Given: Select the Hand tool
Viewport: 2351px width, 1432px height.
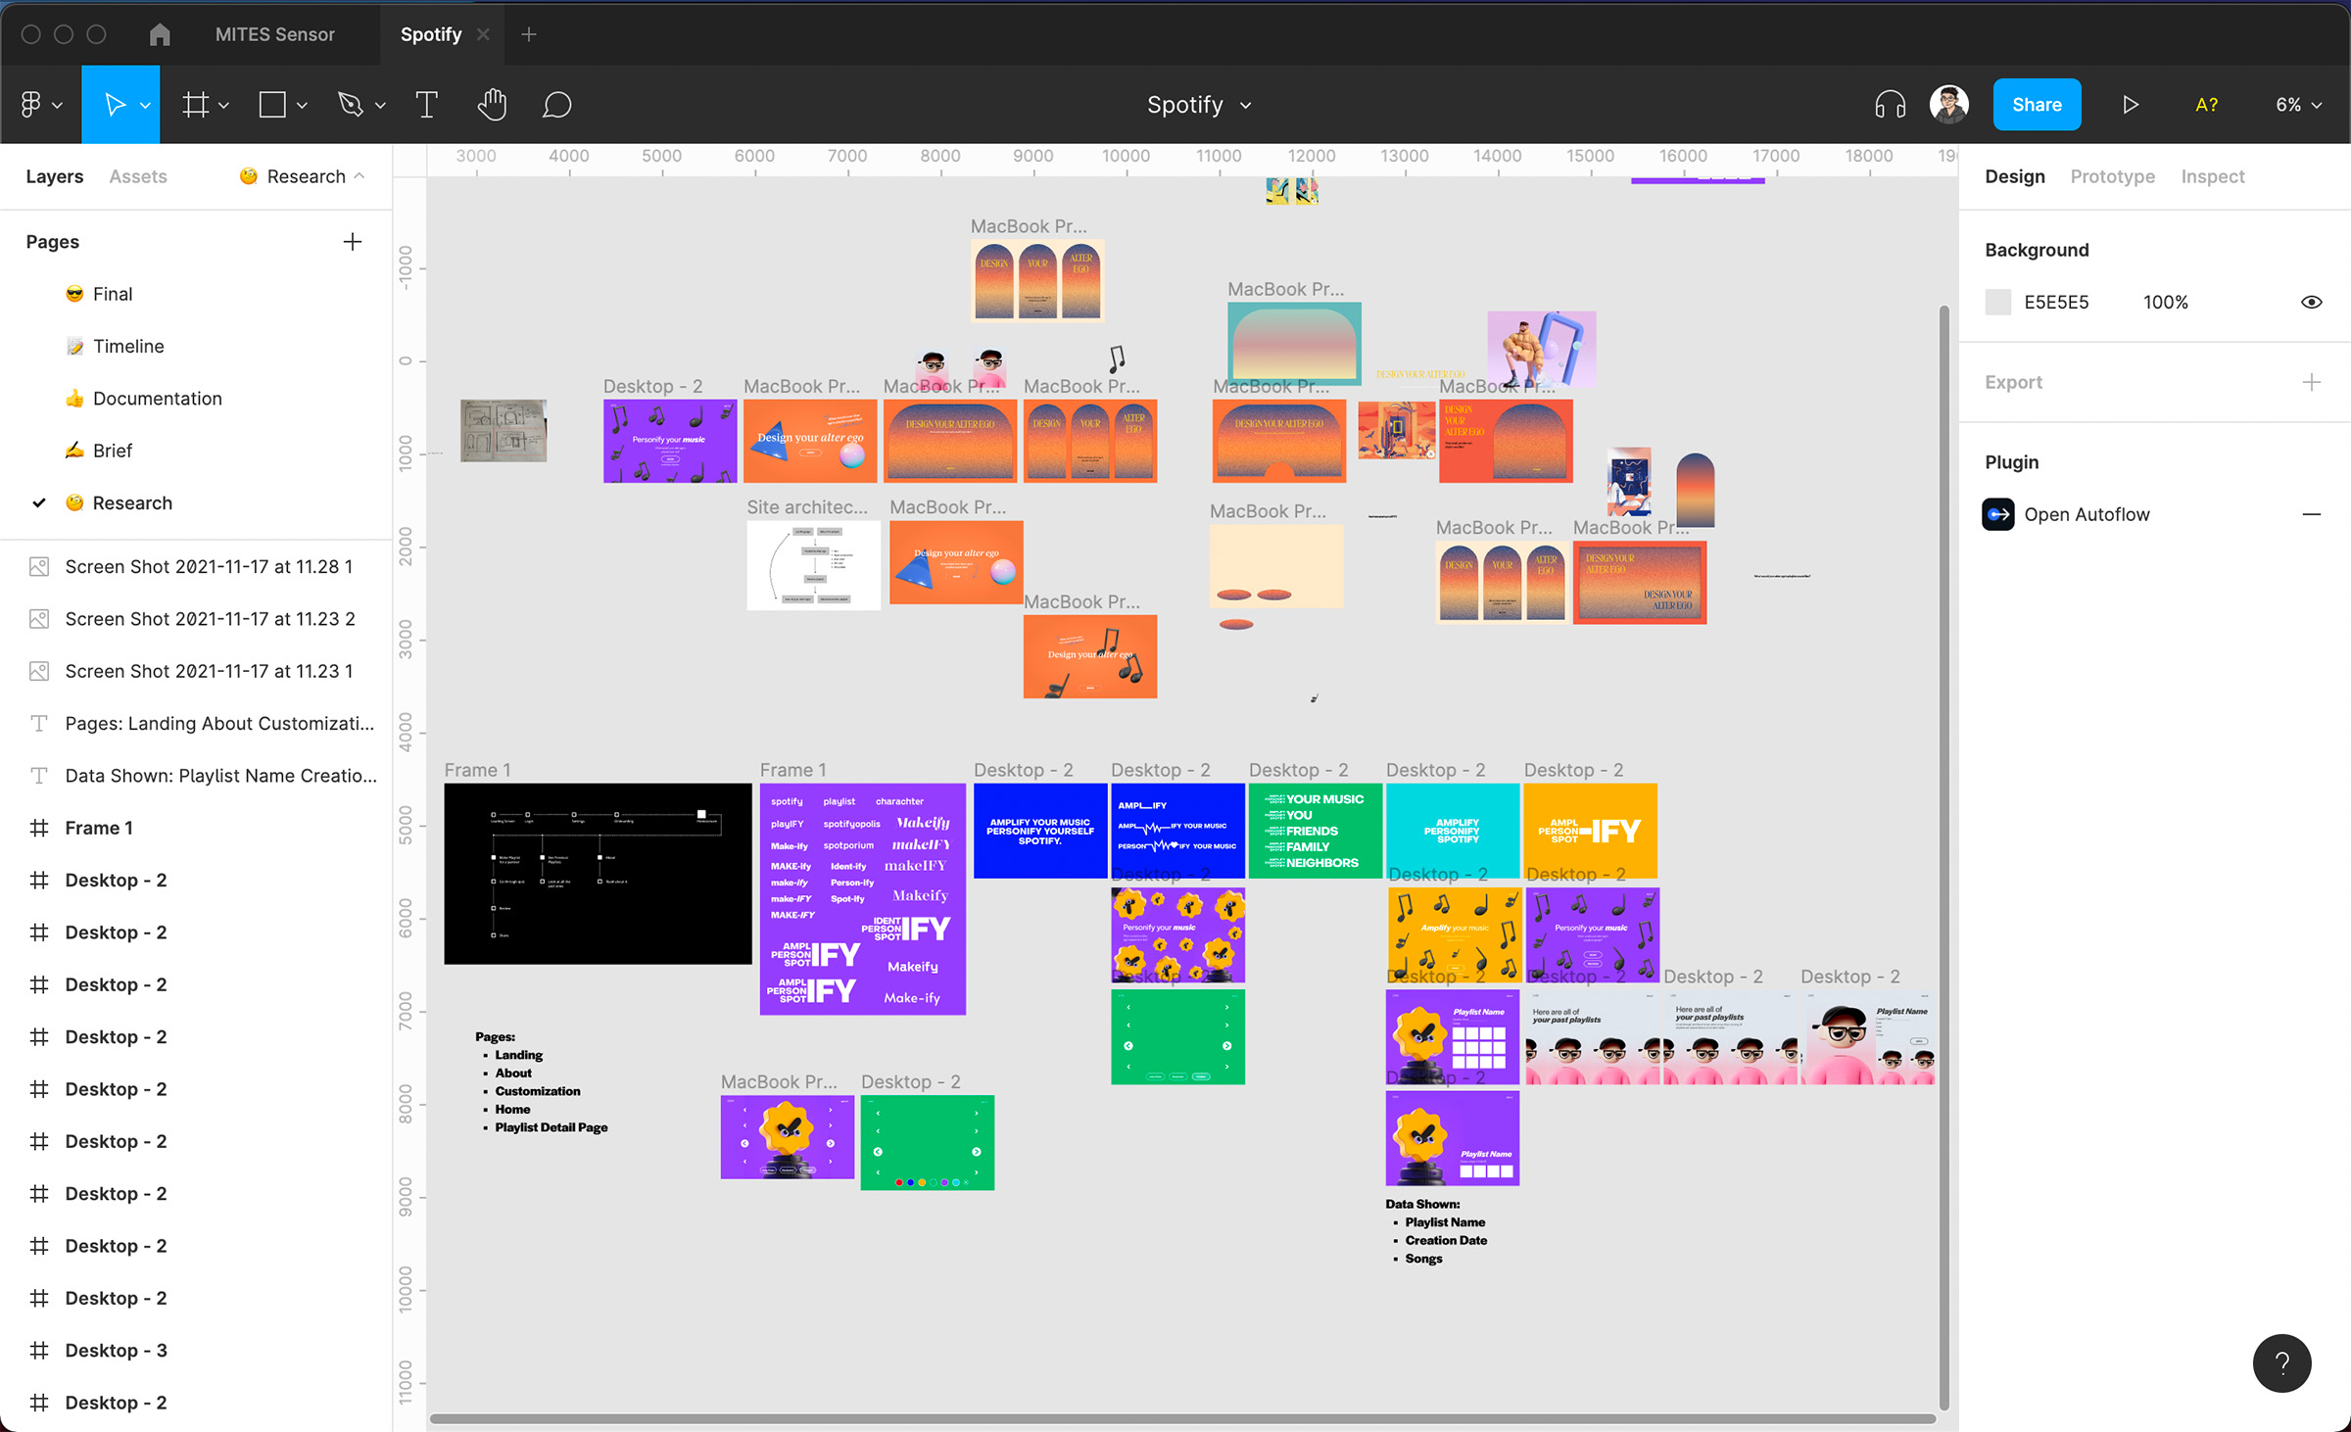Looking at the screenshot, I should tap(492, 105).
